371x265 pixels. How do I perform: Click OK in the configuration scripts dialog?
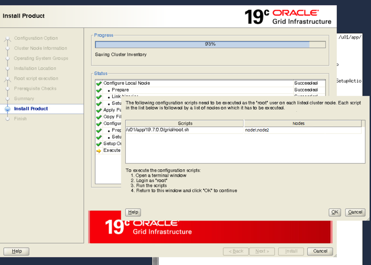pyautogui.click(x=335, y=212)
